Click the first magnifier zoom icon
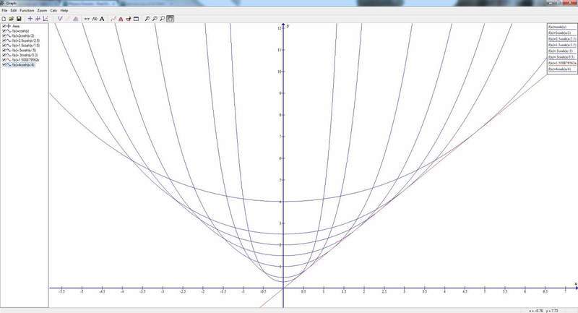 coord(147,19)
